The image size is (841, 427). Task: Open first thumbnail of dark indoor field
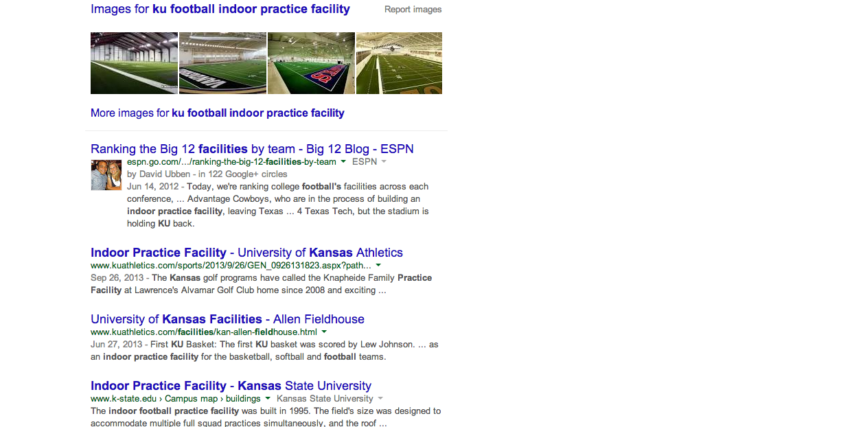(134, 63)
